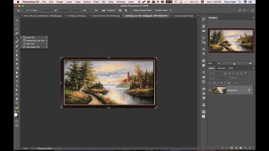Enable Content-Aware checkbox
Viewport: 269px width, 151px height.
[154, 10]
